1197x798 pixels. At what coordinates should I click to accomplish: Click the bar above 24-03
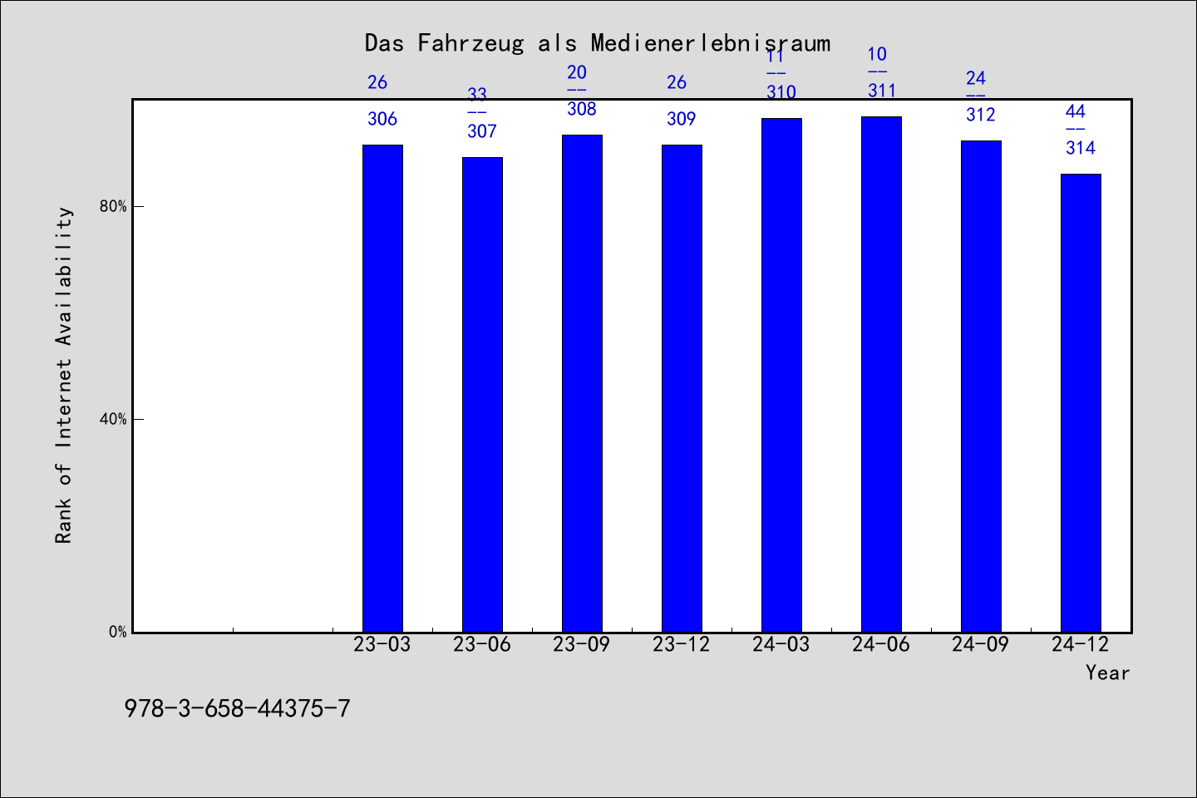click(781, 375)
